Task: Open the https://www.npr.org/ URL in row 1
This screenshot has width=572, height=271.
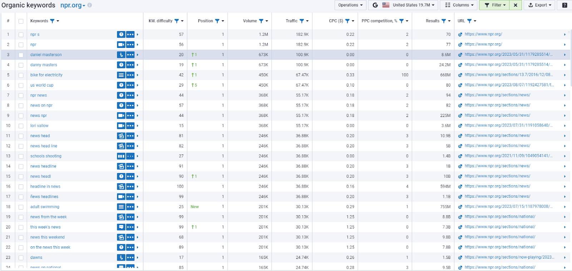Action: 483,34
